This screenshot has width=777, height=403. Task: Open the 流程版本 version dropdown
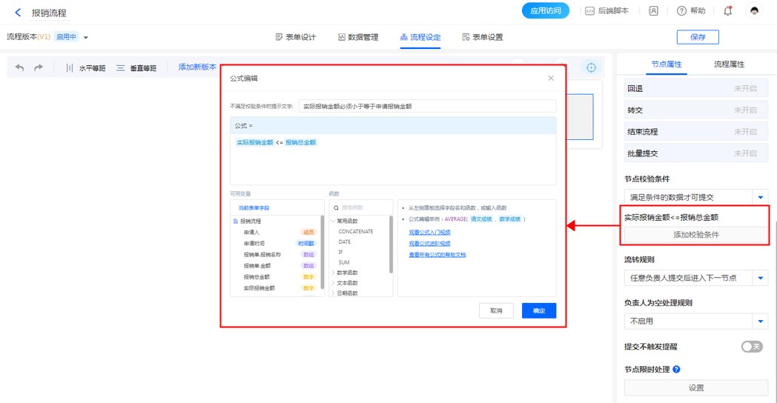pos(86,37)
